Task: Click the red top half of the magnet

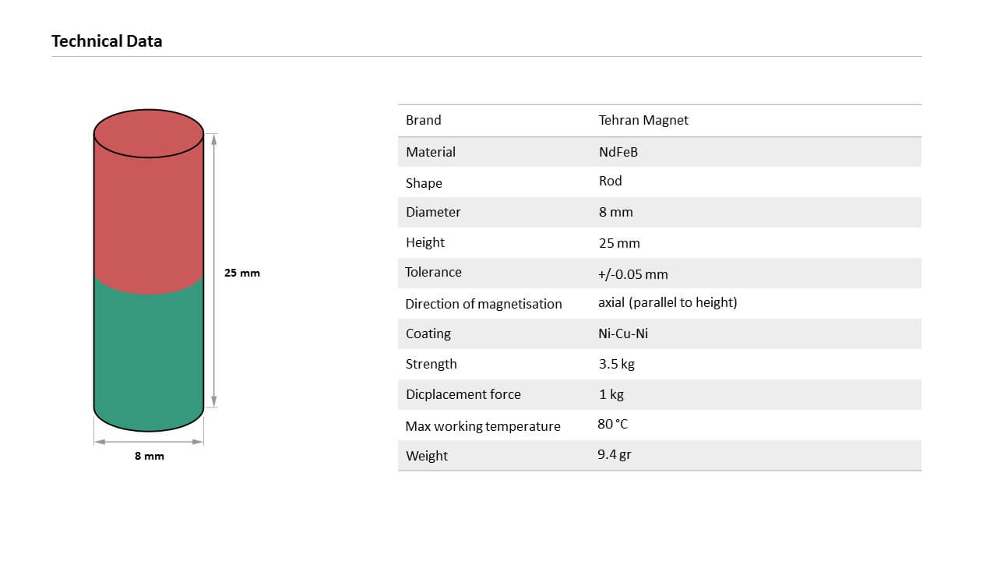Action: pyautogui.click(x=148, y=210)
